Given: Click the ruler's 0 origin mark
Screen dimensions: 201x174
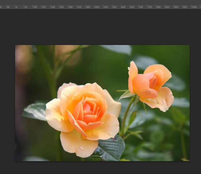Looking at the screenshot, I should point(16,7).
